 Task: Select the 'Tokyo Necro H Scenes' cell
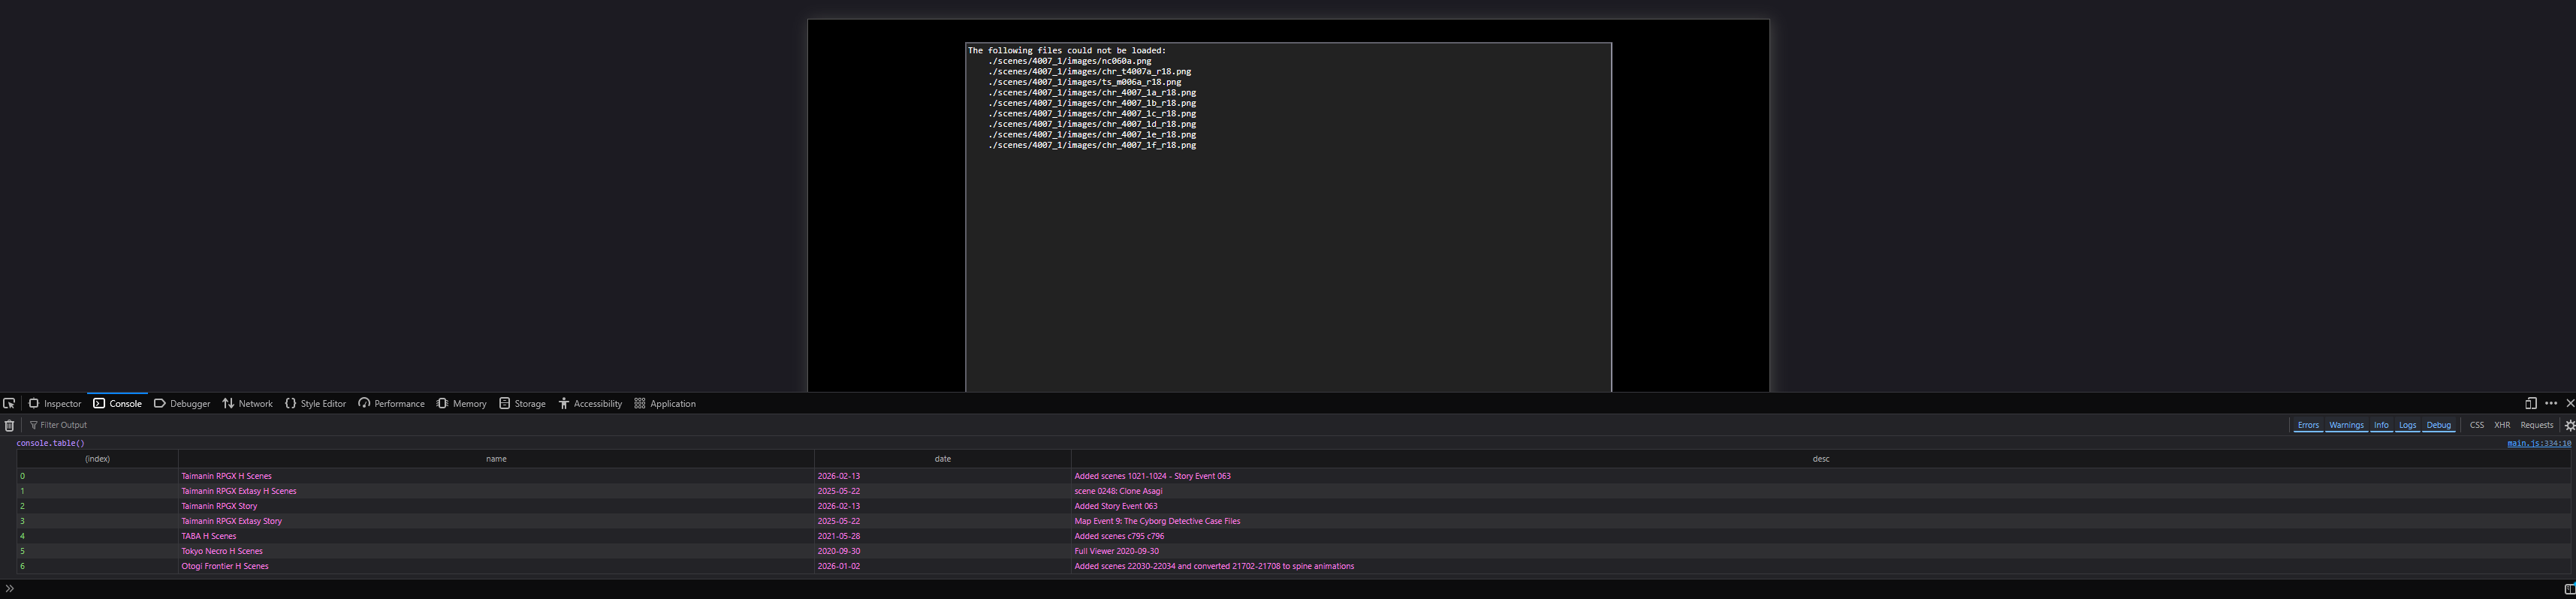496,551
